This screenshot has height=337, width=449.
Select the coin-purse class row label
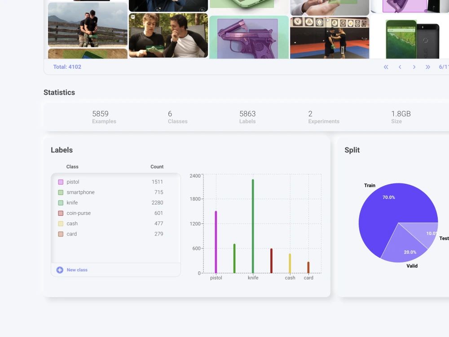[79, 213]
